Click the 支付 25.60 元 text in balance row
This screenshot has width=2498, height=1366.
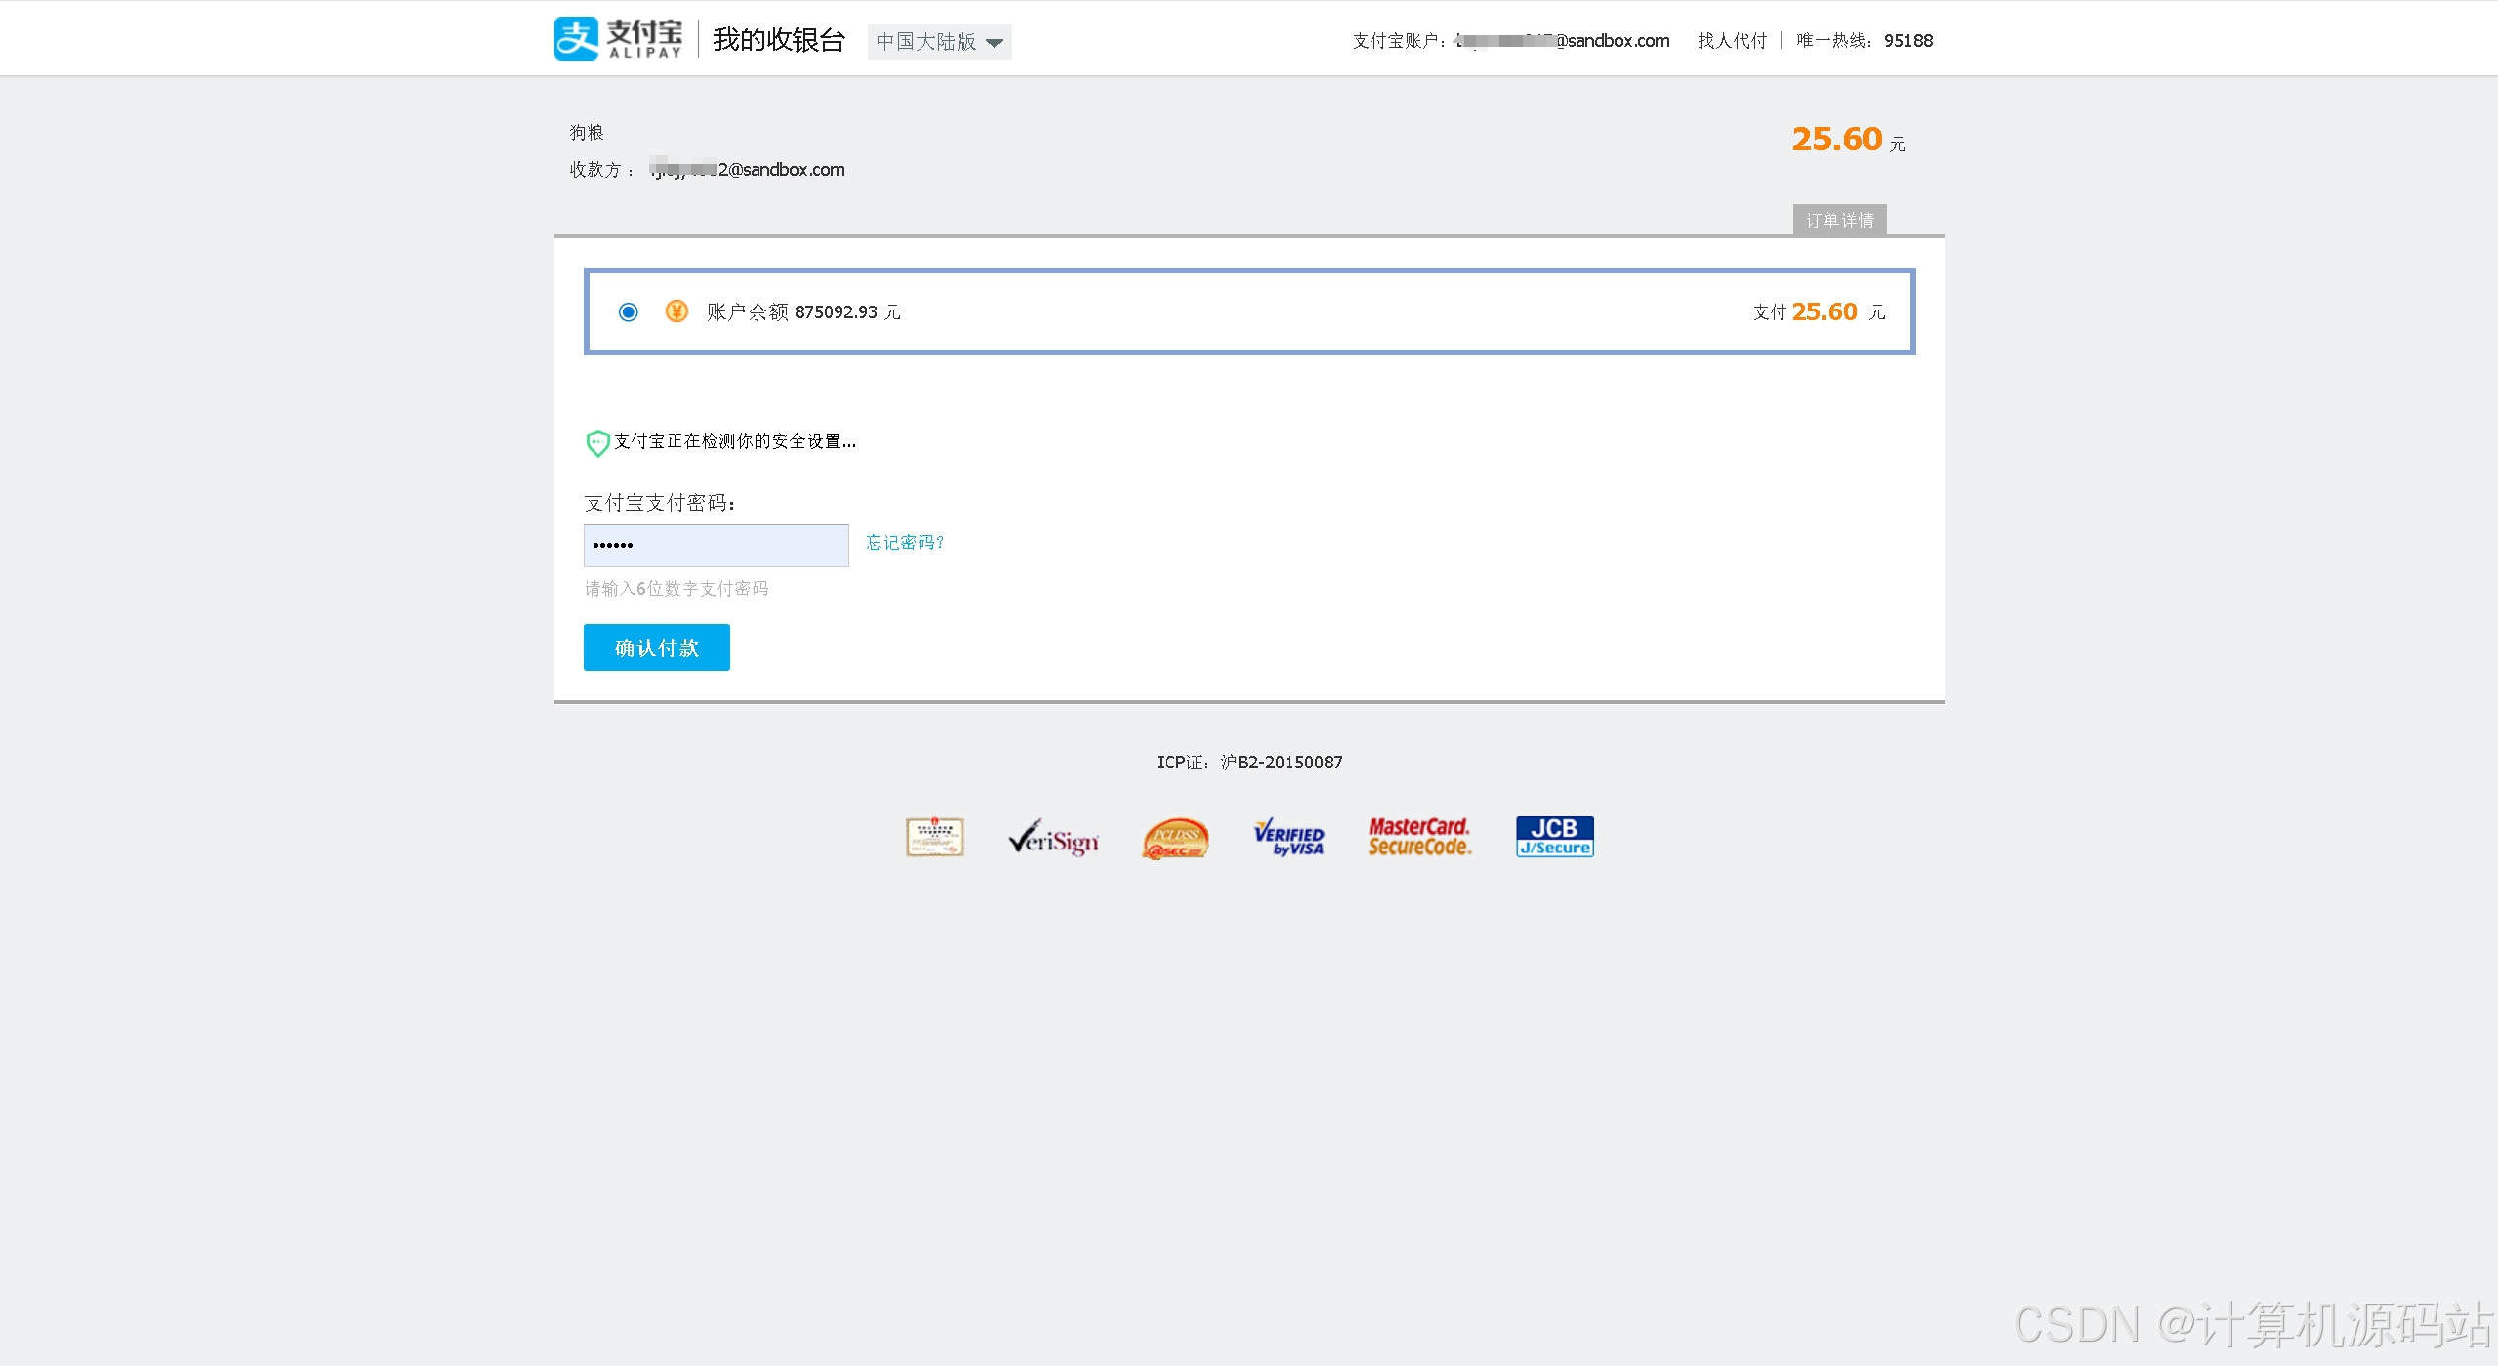click(x=1820, y=312)
